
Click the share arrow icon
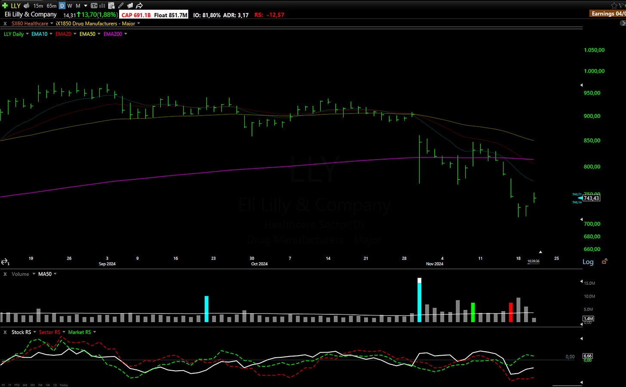tap(139, 6)
